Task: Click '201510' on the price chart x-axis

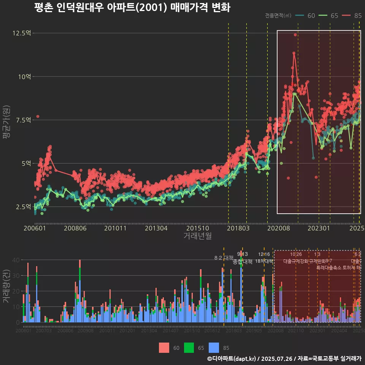Action: tap(198, 228)
